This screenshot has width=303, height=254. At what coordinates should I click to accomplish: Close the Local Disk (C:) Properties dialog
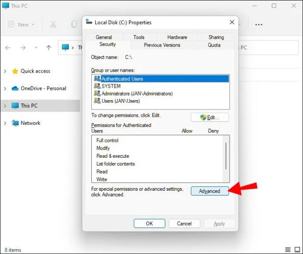click(x=232, y=22)
